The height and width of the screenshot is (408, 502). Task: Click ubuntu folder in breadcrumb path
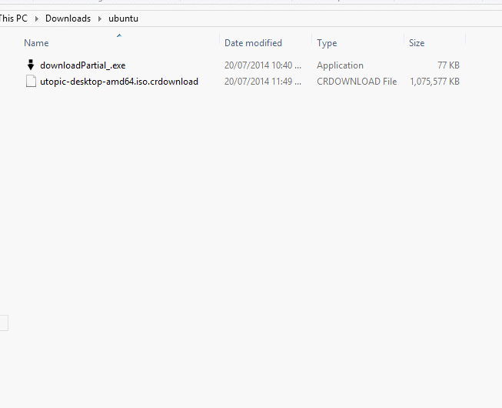tap(123, 18)
